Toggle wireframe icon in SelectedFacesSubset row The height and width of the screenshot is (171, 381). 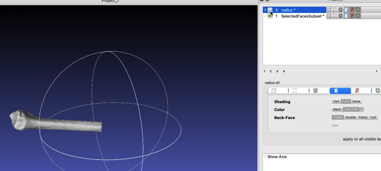[340, 16]
